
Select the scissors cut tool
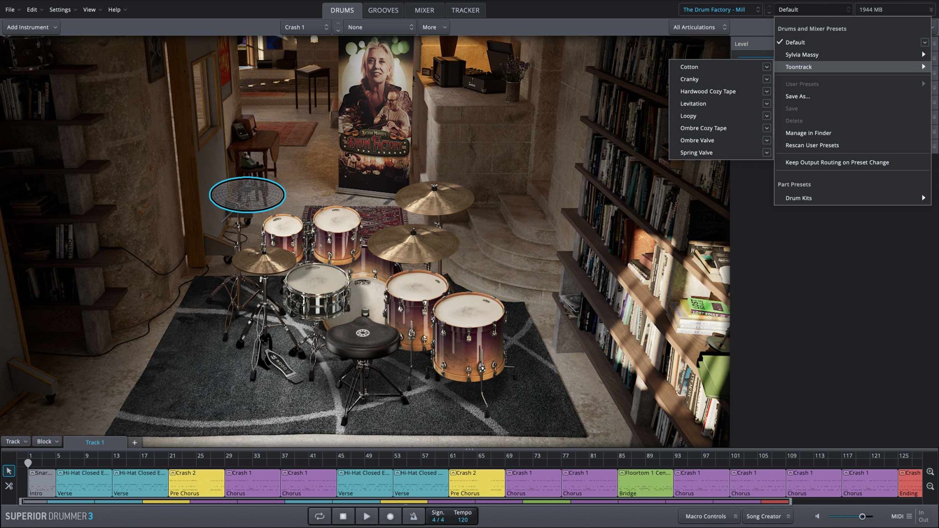click(x=9, y=486)
